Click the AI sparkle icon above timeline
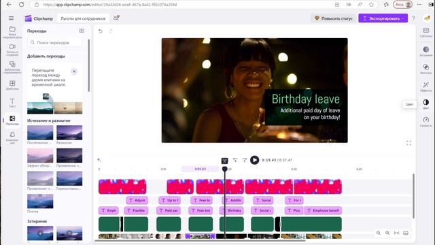 click(x=99, y=160)
